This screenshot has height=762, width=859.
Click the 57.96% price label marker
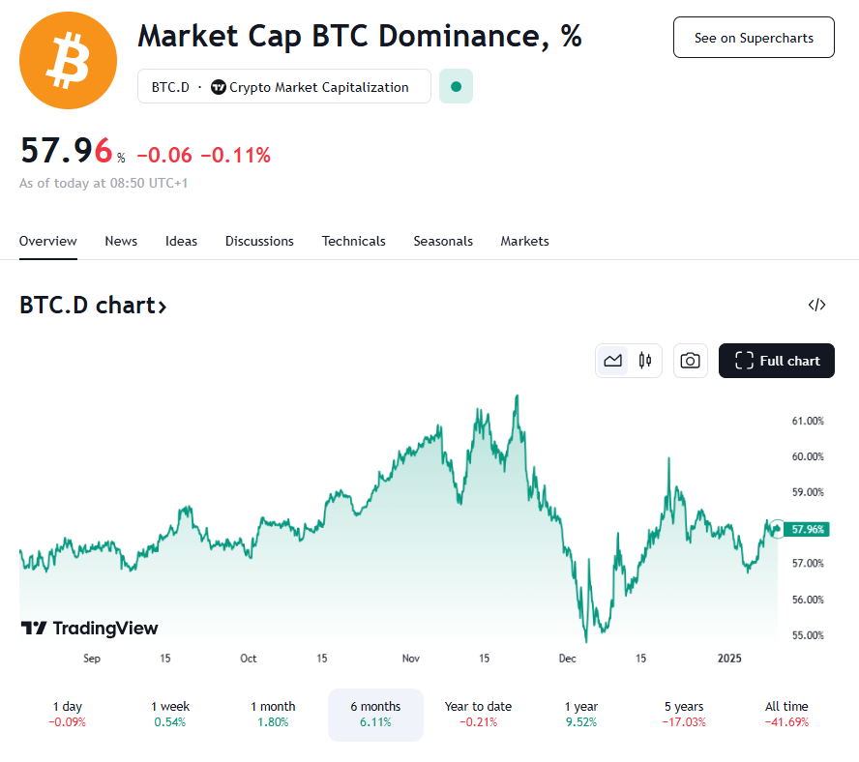pos(807,529)
